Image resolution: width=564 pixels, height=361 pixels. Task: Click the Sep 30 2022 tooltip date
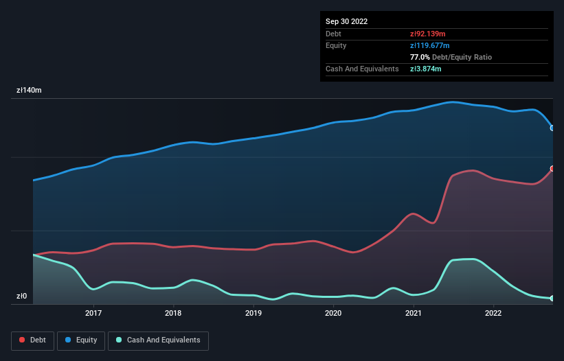tap(346, 21)
